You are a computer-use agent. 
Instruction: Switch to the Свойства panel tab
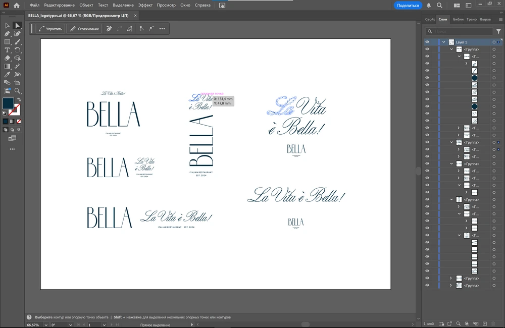point(430,19)
